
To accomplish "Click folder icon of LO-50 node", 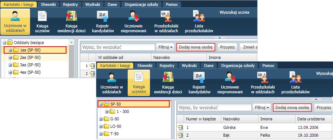I will click(107, 126).
